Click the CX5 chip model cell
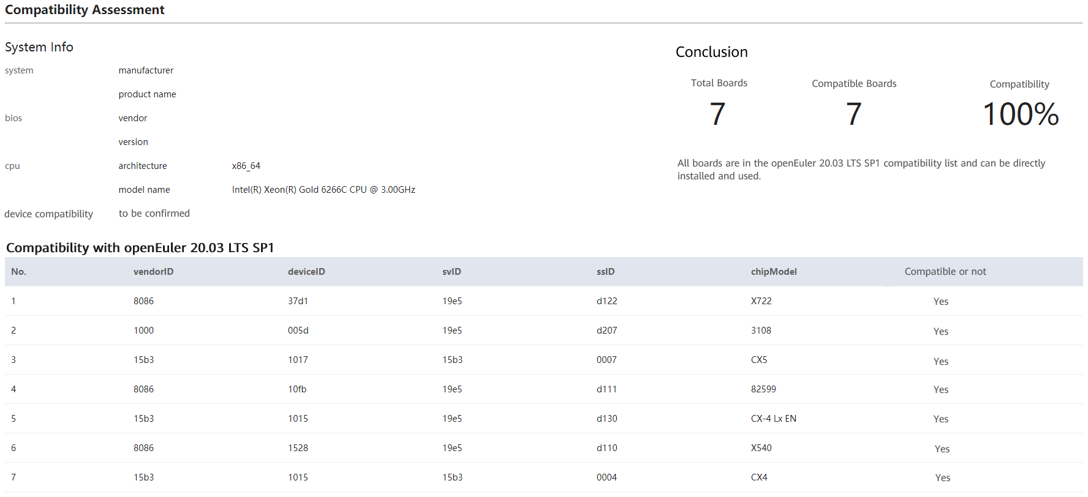The image size is (1088, 497). click(x=758, y=360)
